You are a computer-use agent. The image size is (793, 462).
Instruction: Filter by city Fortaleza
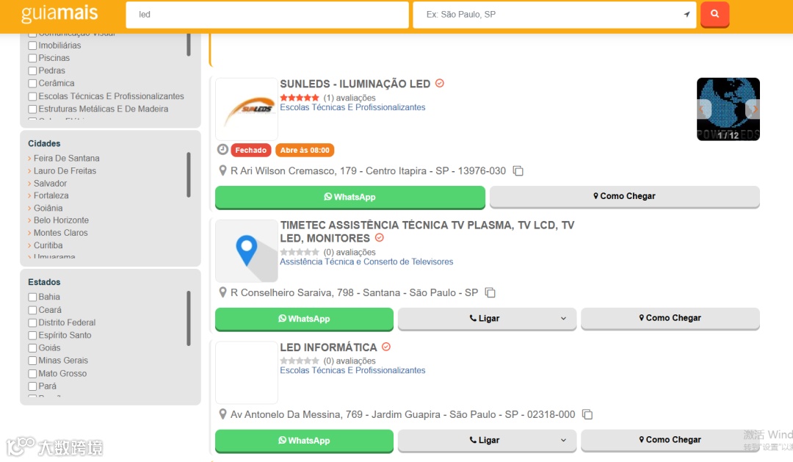pyautogui.click(x=51, y=195)
